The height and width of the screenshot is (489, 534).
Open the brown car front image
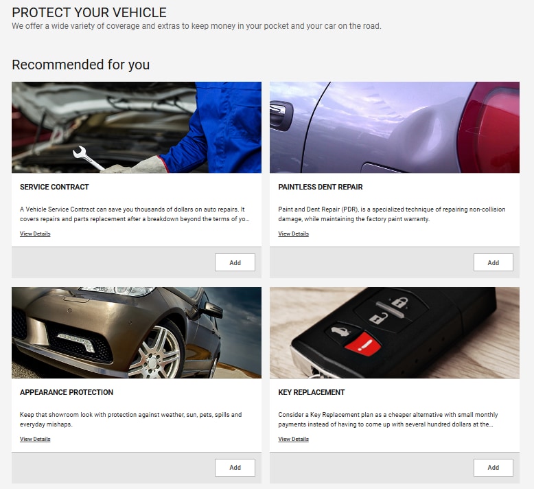(x=137, y=333)
